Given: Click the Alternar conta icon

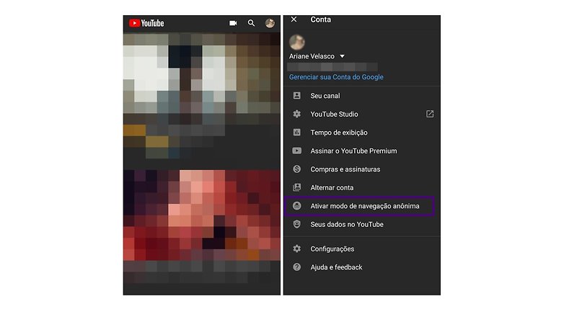Looking at the screenshot, I should tap(296, 187).
